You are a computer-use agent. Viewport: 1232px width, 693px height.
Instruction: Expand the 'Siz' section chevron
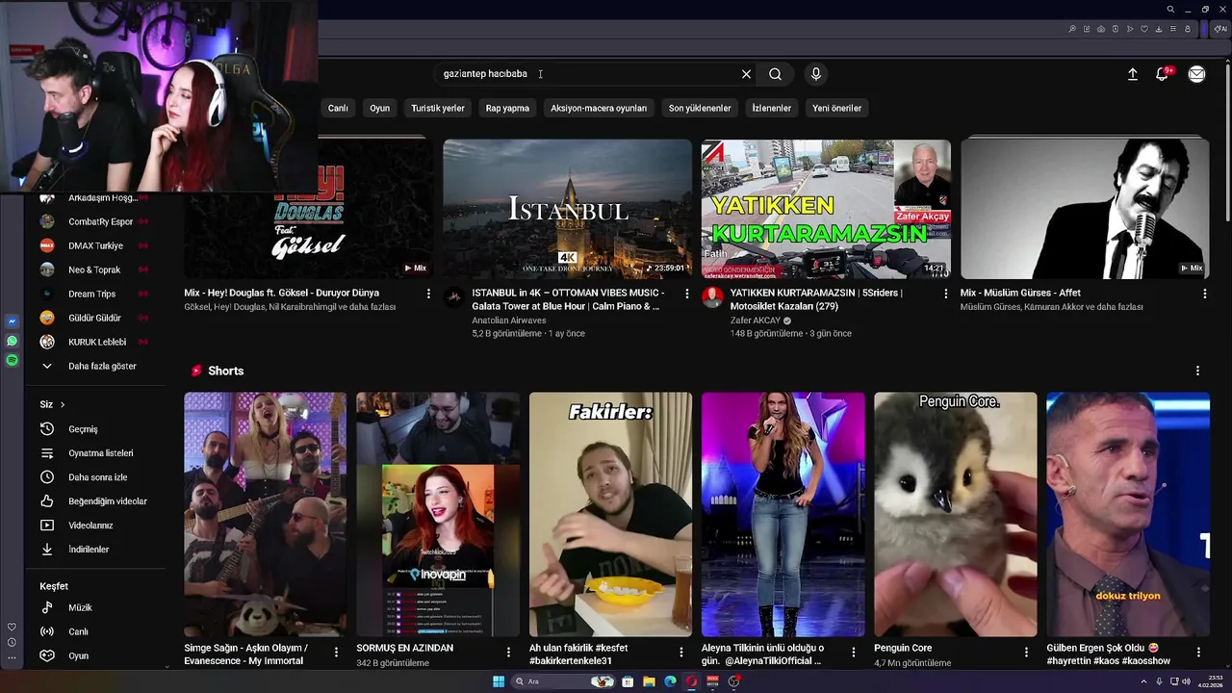63,404
